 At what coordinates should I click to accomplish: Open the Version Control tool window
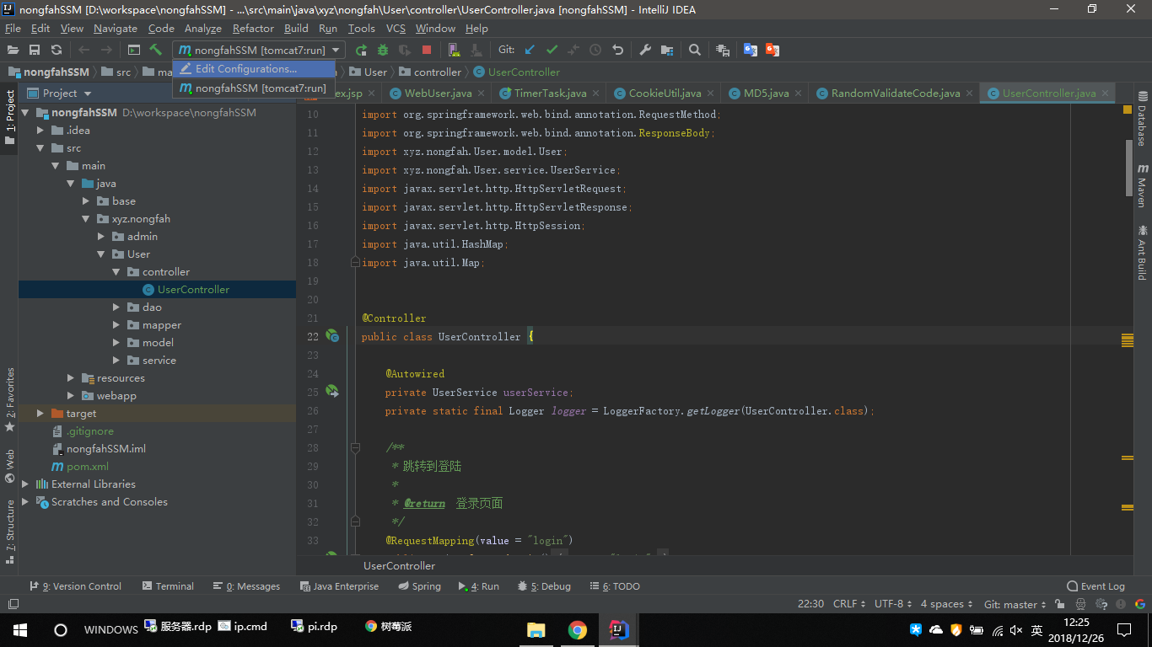(75, 586)
